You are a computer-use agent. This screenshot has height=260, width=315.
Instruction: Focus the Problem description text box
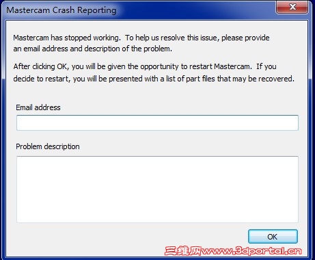[x=157, y=190]
